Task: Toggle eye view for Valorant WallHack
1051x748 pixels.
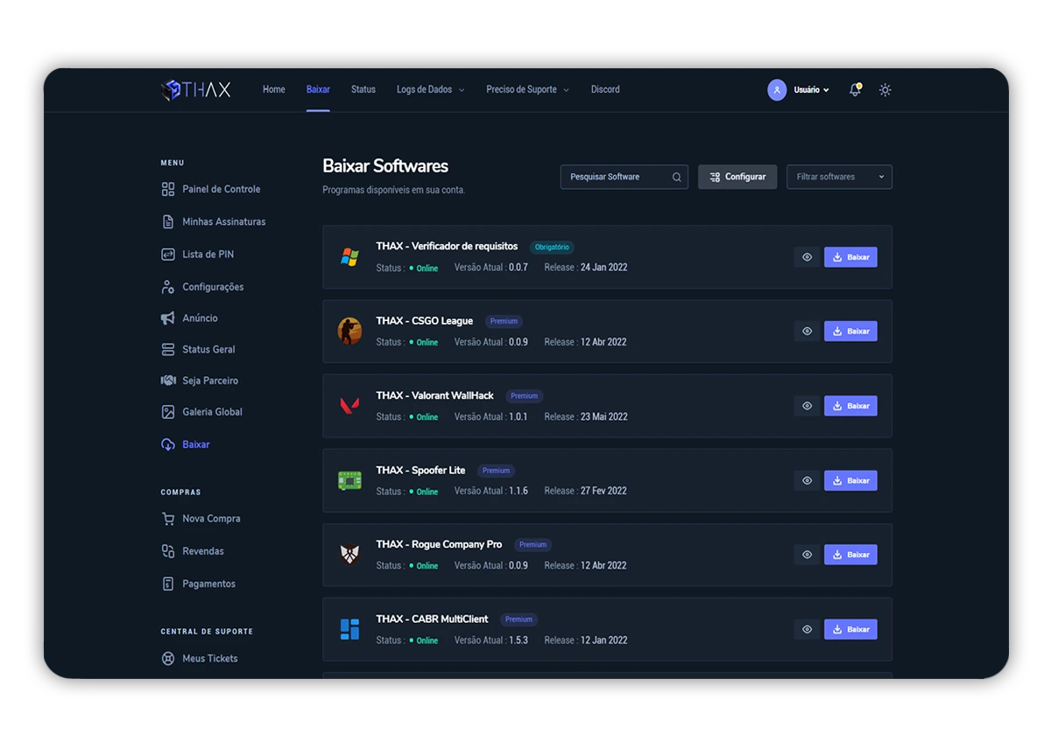Action: (x=807, y=406)
